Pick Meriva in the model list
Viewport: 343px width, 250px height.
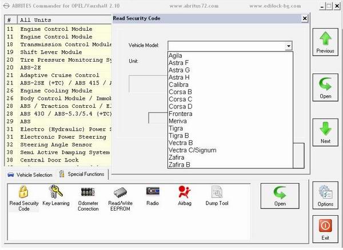click(x=230, y=121)
